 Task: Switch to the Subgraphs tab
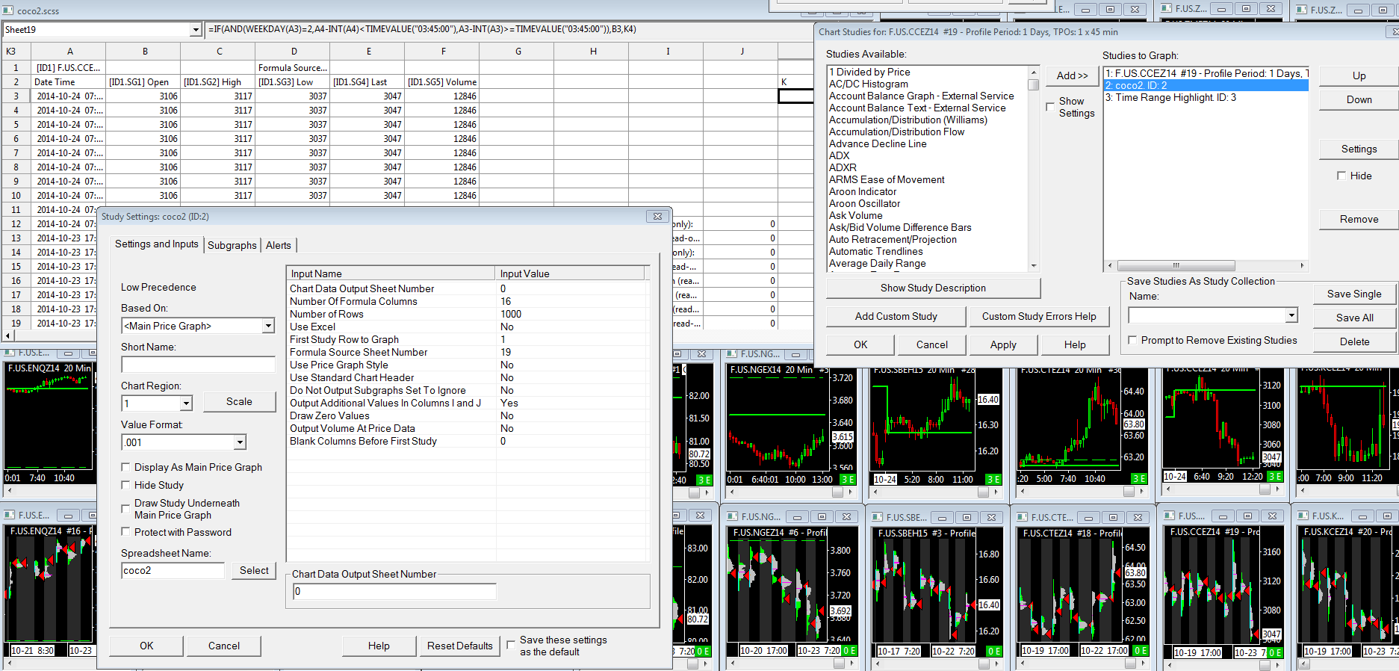232,245
